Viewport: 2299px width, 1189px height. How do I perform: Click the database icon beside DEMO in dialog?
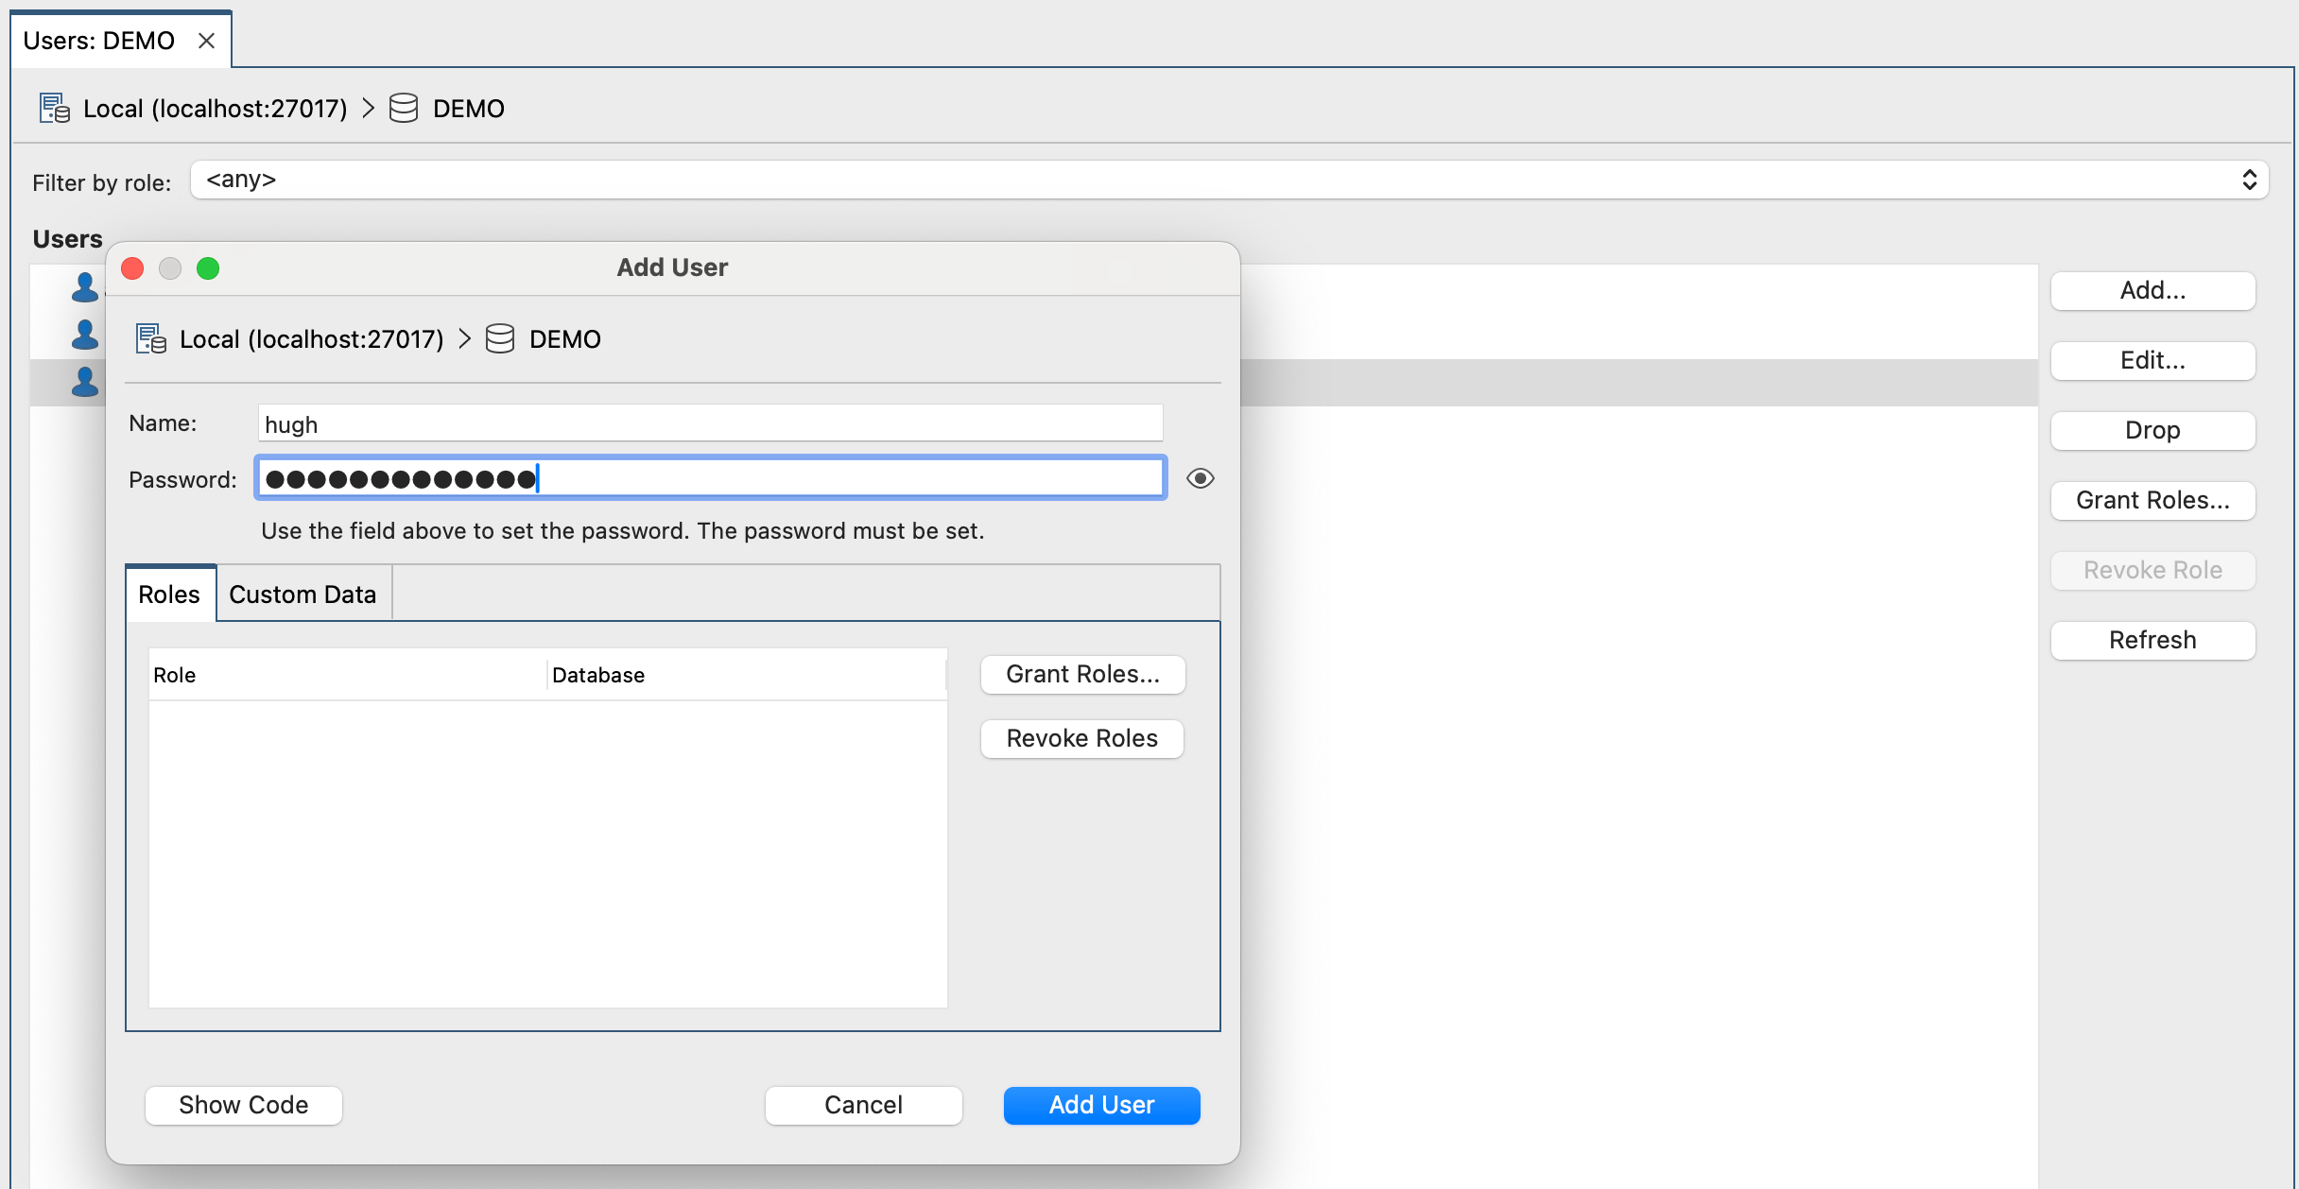coord(500,338)
